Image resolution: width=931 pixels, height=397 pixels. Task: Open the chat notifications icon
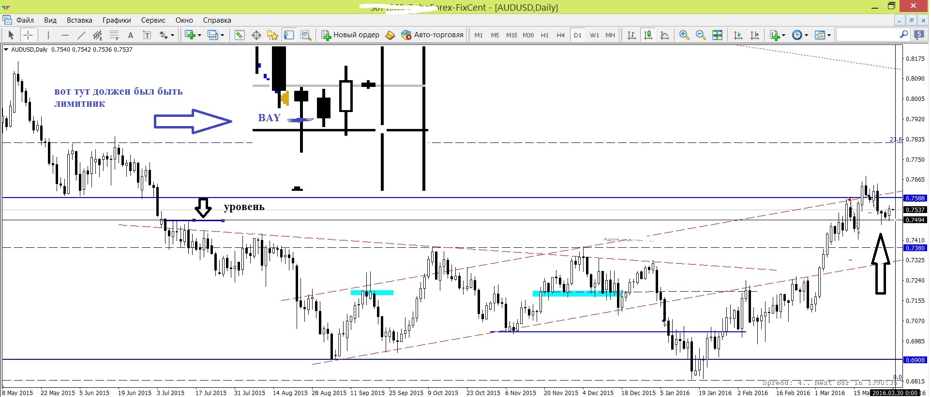918,35
